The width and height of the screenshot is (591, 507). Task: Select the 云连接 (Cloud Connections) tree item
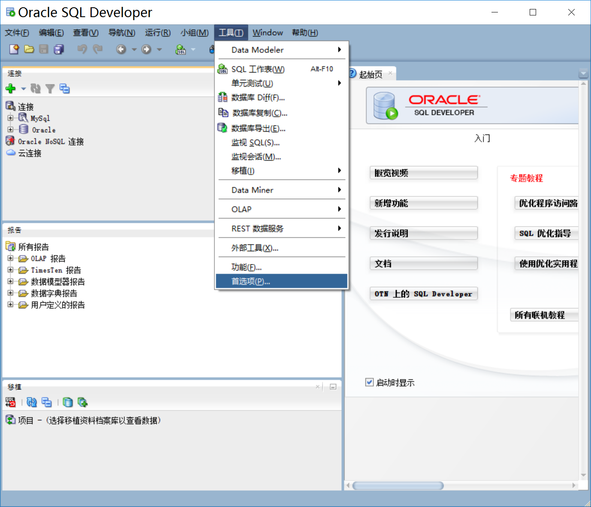coord(24,153)
